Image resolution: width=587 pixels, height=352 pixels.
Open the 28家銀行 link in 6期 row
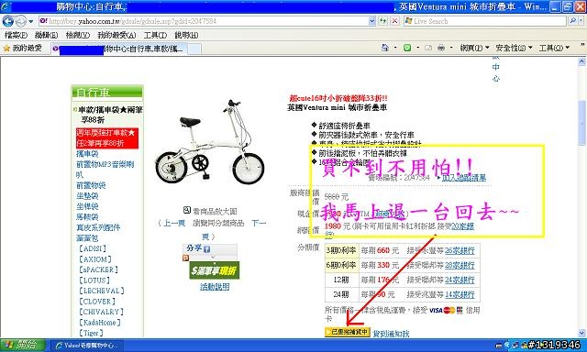tap(460, 265)
